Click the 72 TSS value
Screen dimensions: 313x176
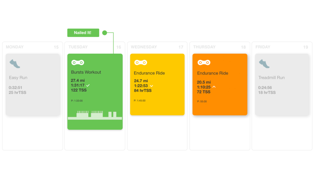pyautogui.click(x=204, y=92)
